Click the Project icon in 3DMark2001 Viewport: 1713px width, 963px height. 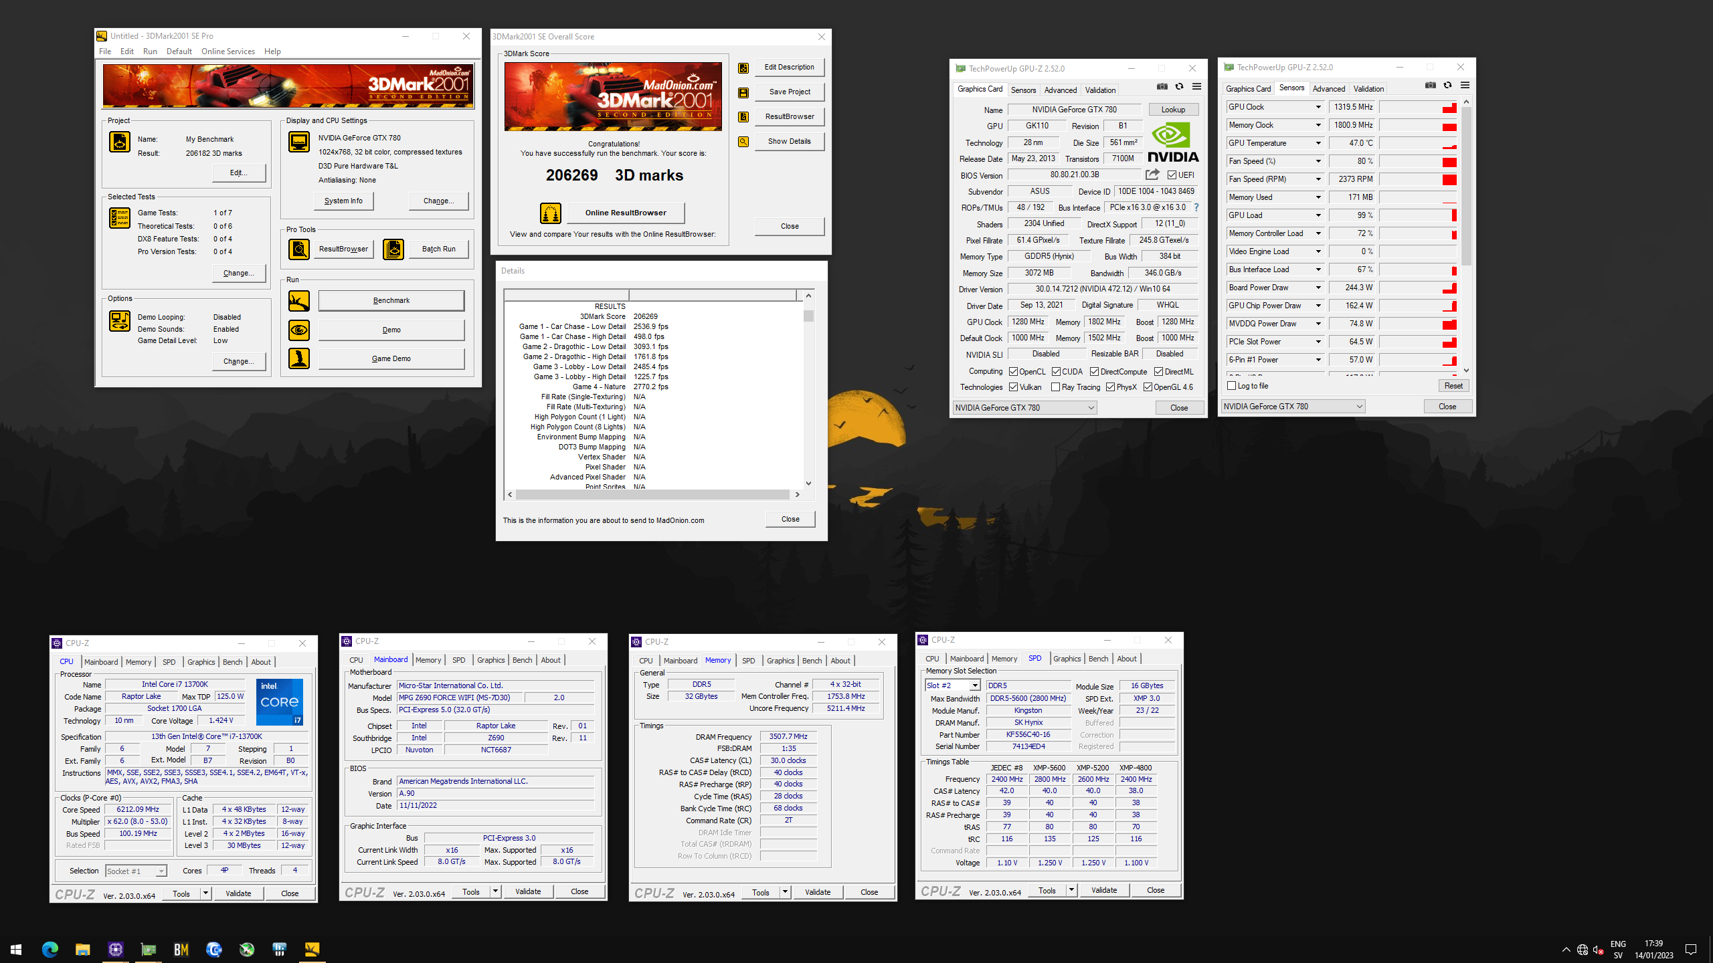point(120,142)
